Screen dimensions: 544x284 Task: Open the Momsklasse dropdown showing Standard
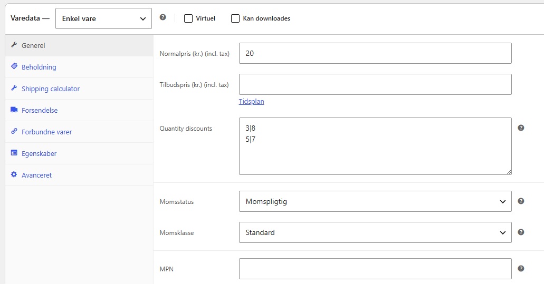(375, 232)
